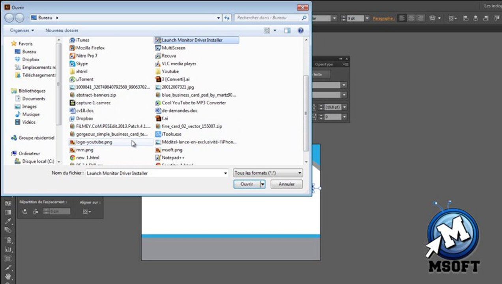
Task: Click the 'Rechercher dans : Bureau' search field
Action: (x=271, y=18)
